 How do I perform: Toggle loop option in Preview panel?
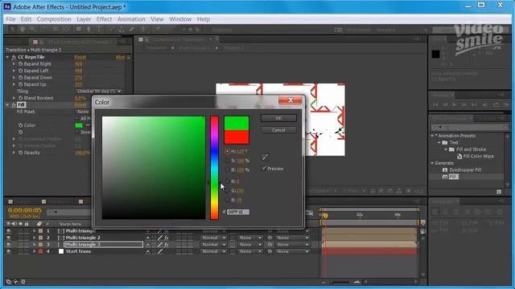click(x=496, y=105)
